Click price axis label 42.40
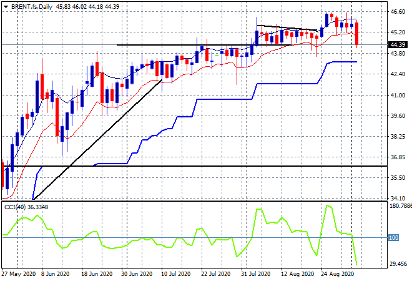 point(398,74)
